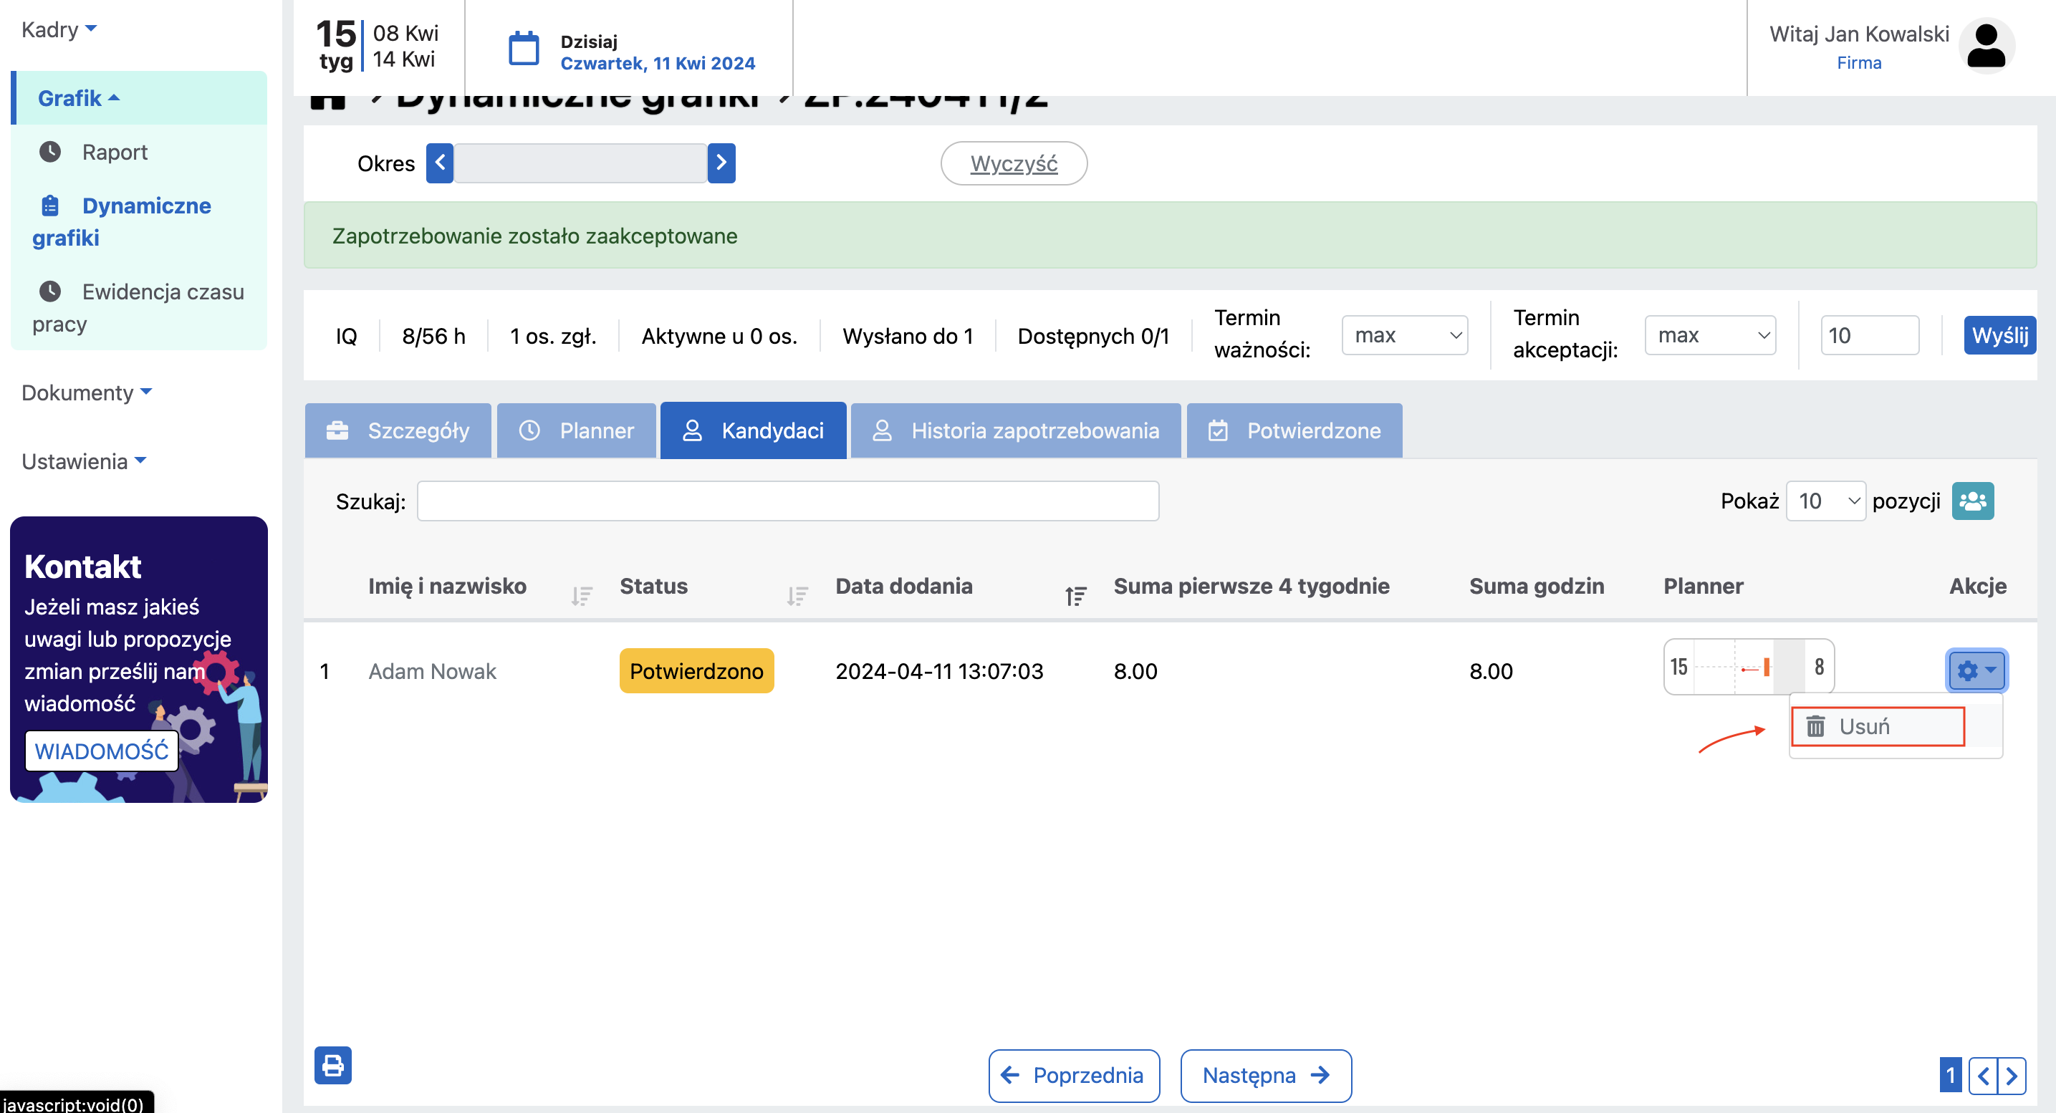Click the Wyczyść button
This screenshot has width=2056, height=1113.
(x=1014, y=163)
